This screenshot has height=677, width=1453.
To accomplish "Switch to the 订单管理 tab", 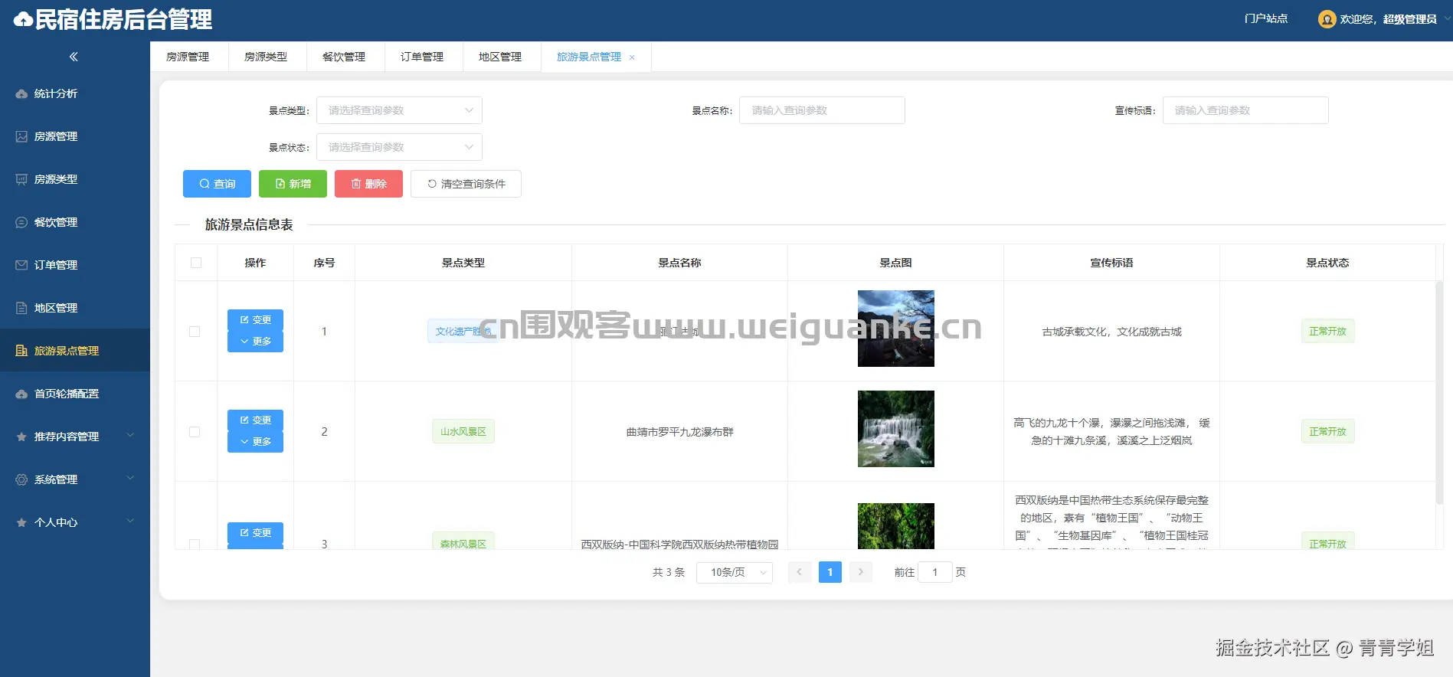I will [x=422, y=57].
